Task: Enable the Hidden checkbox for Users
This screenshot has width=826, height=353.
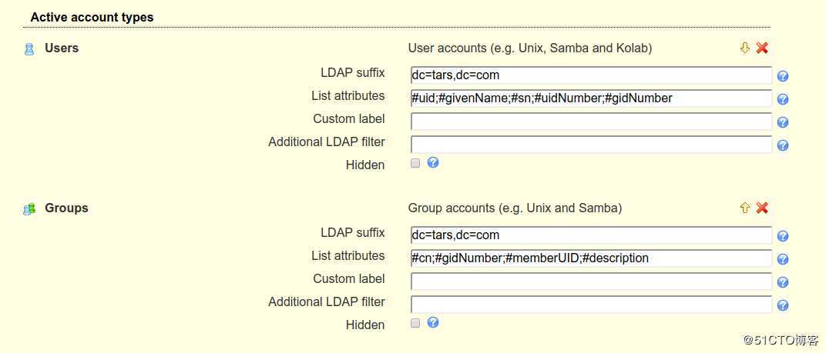Action: 415,163
